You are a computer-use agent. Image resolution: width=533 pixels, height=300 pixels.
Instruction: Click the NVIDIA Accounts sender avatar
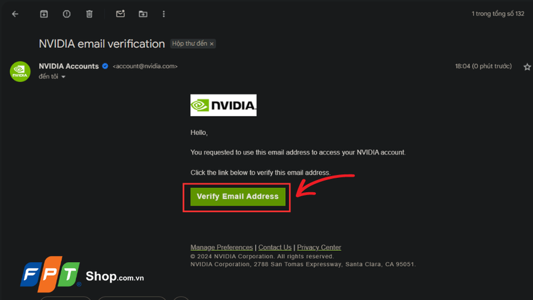20,71
